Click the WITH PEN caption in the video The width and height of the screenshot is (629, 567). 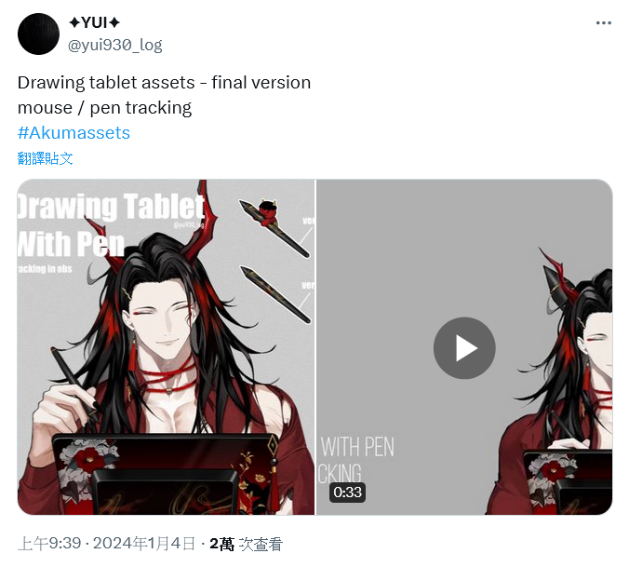(x=357, y=447)
